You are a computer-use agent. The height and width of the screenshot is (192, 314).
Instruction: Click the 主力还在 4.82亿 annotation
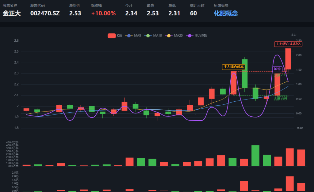tap(288, 44)
